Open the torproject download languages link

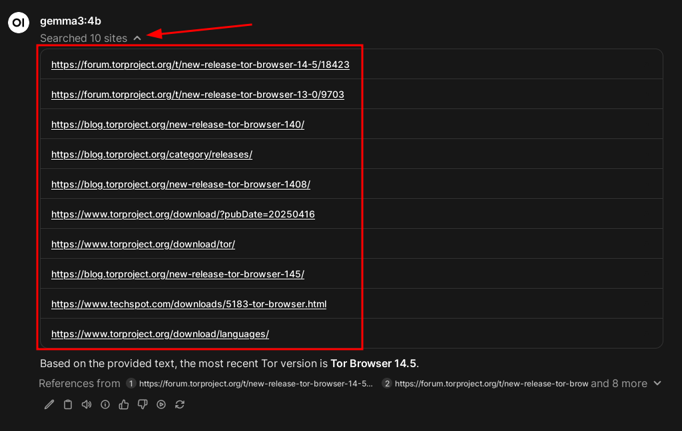click(160, 334)
